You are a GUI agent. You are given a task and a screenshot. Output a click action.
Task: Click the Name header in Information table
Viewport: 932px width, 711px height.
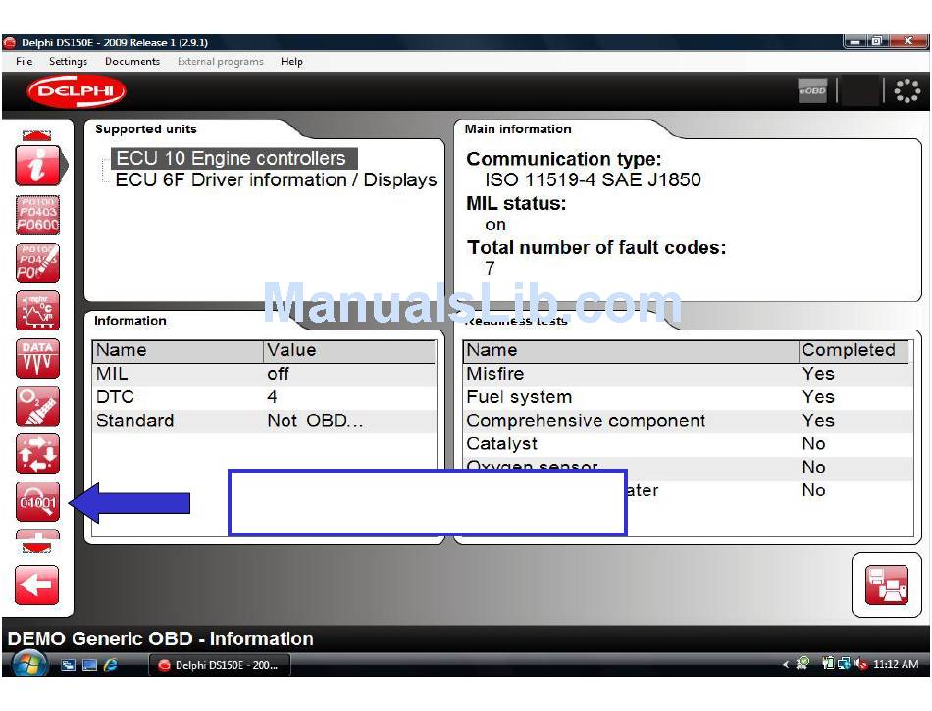pos(178,350)
